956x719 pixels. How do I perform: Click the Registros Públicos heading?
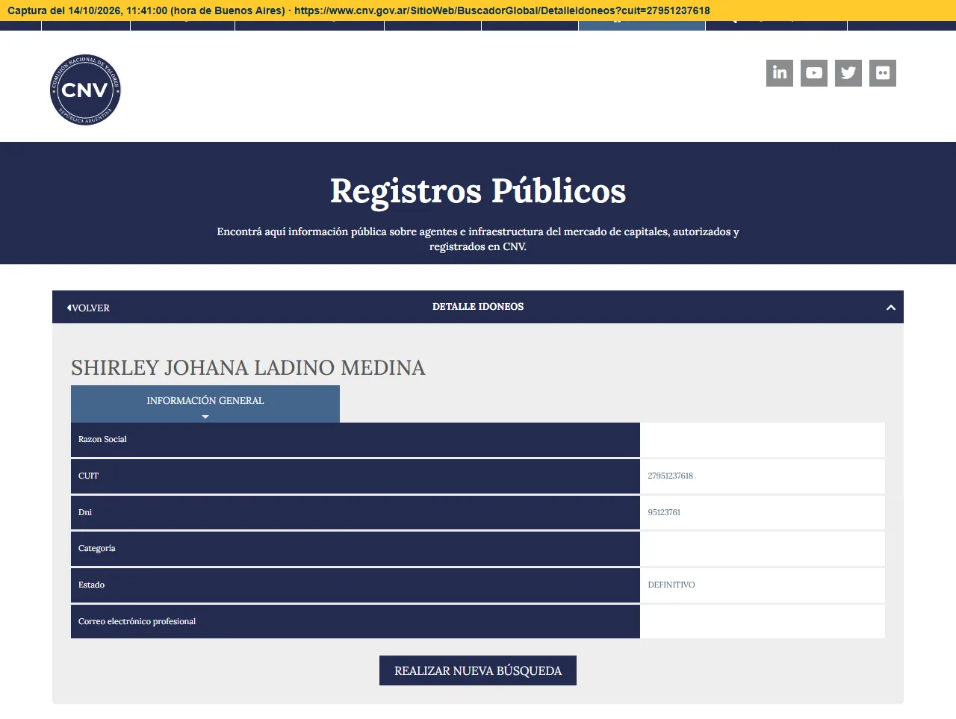(478, 190)
